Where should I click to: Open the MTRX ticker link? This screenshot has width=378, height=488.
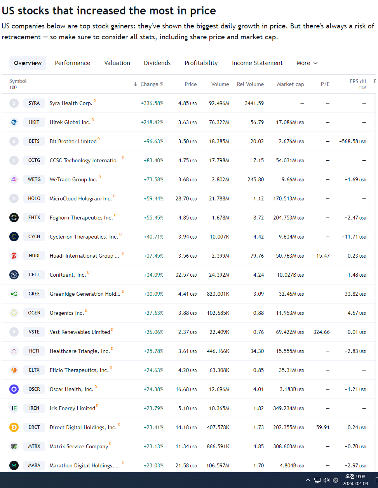34,446
